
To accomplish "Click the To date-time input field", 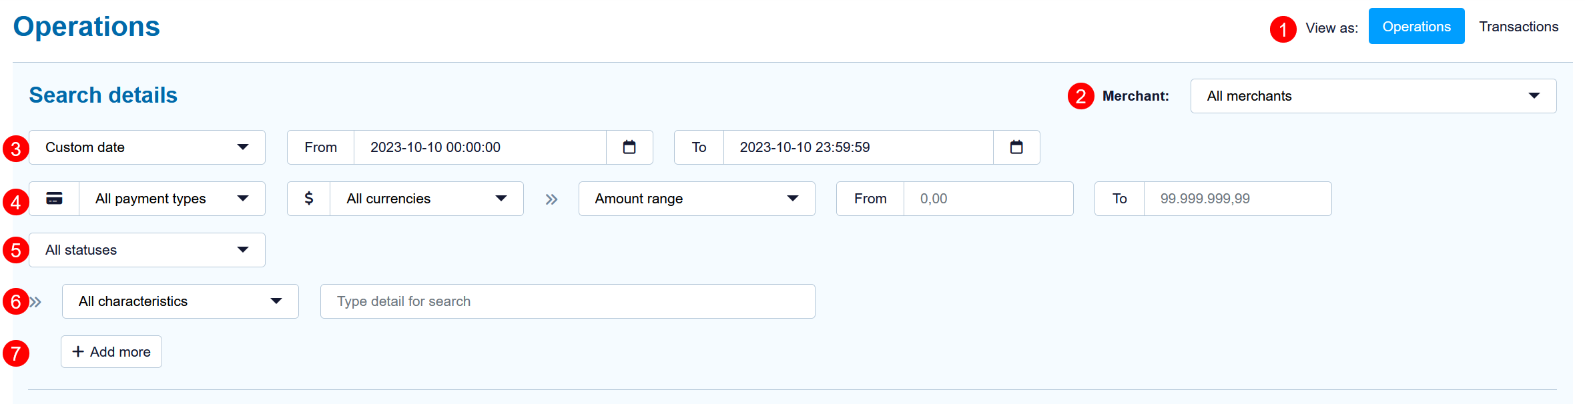I will pos(858,147).
